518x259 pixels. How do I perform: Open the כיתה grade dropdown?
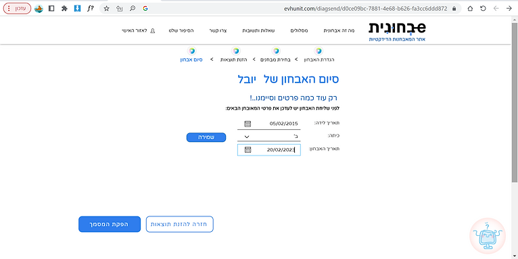tap(269, 137)
